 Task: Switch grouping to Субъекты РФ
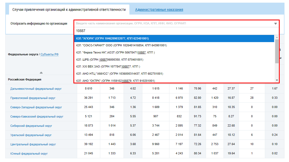point(50,55)
